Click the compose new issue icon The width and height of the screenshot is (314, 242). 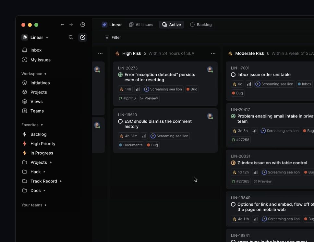(83, 37)
